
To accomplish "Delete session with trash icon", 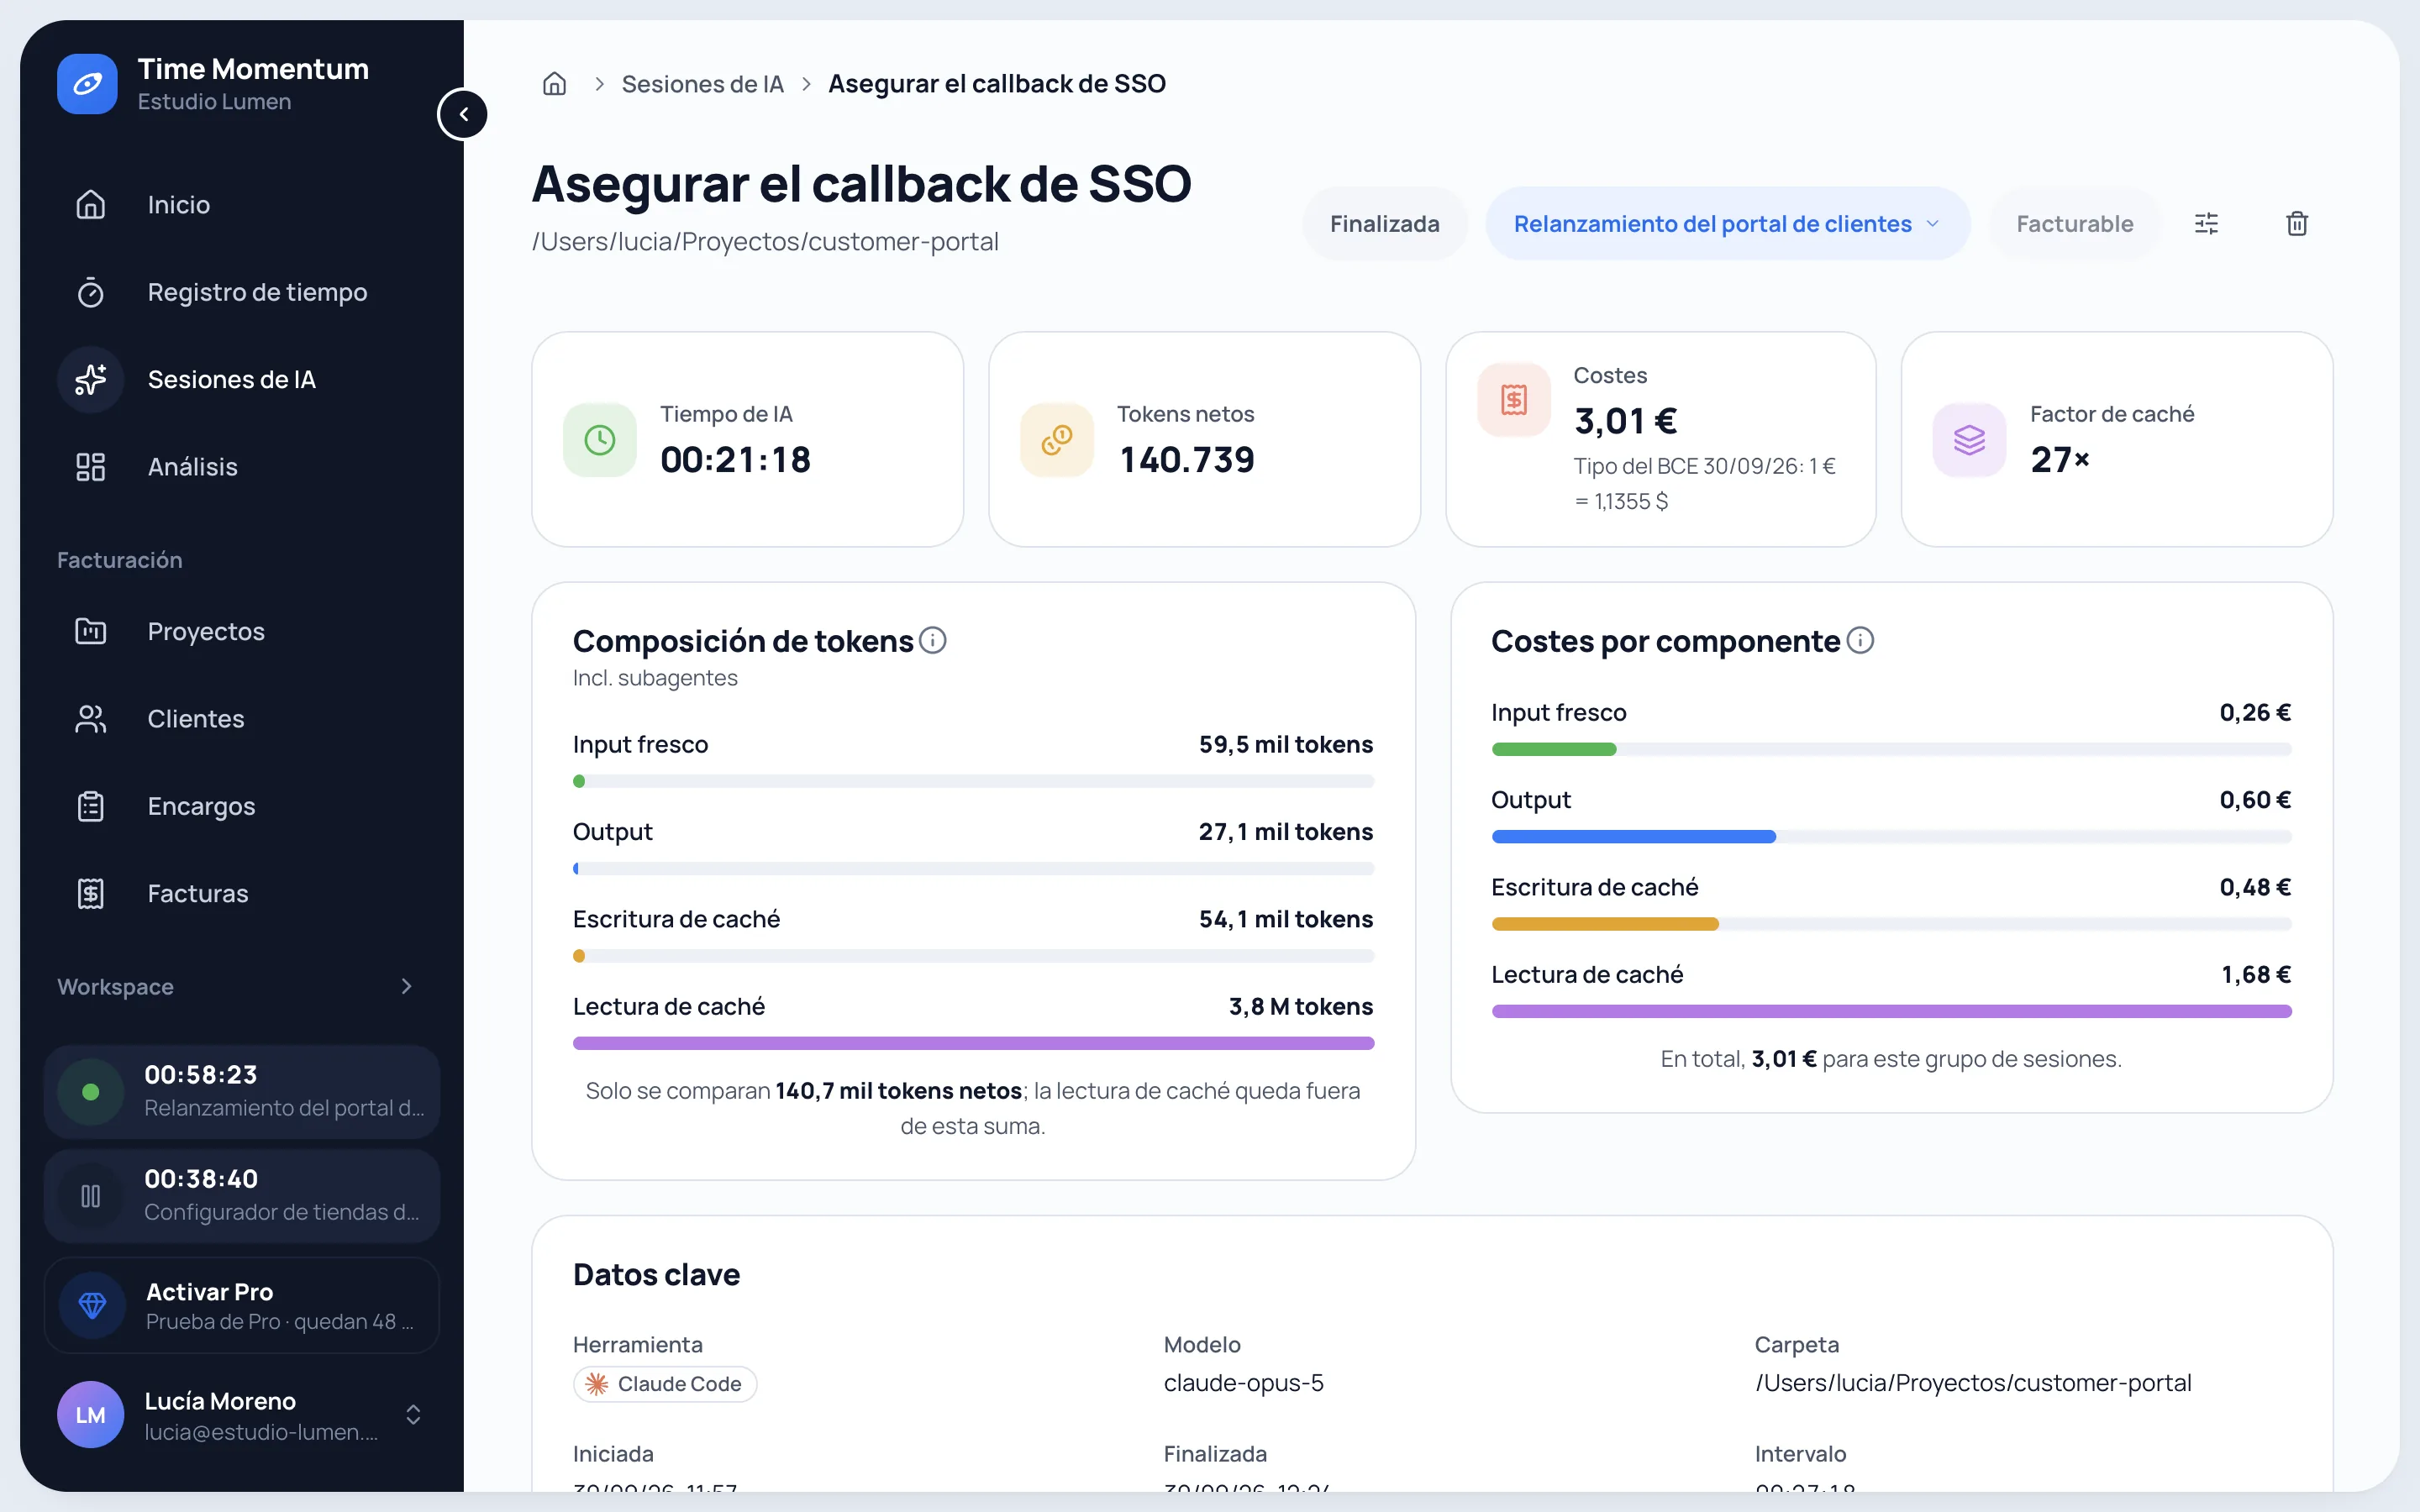I will pyautogui.click(x=2297, y=224).
